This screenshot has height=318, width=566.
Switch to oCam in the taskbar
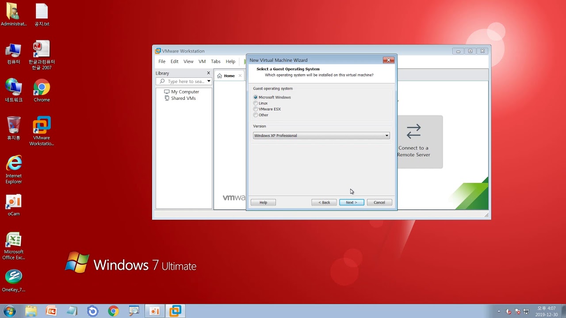pos(154,311)
